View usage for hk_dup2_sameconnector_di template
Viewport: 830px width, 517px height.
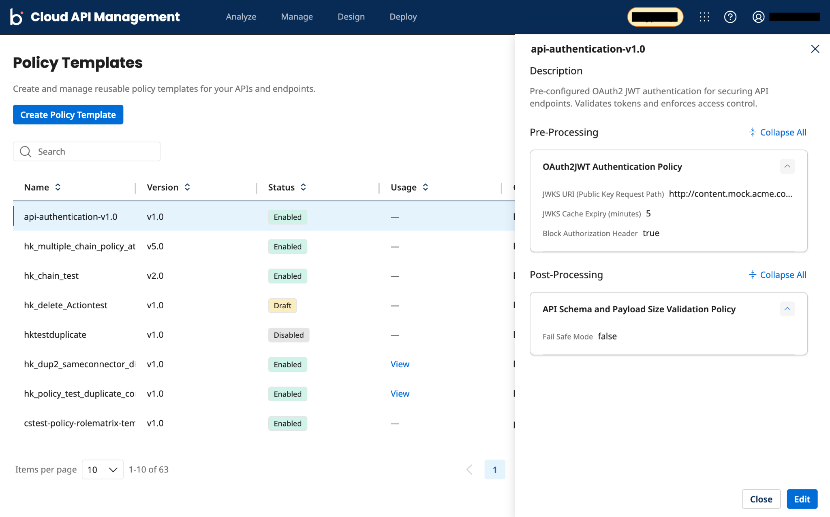click(400, 364)
